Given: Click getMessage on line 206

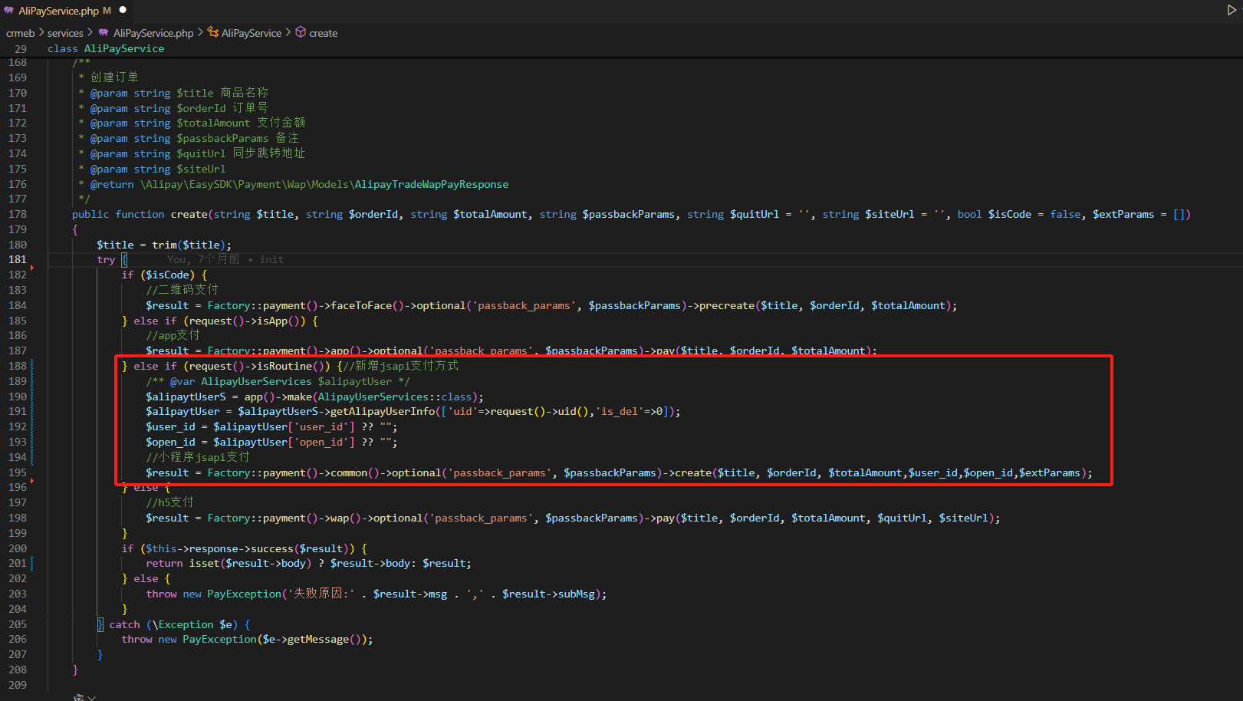Looking at the screenshot, I should click(318, 639).
